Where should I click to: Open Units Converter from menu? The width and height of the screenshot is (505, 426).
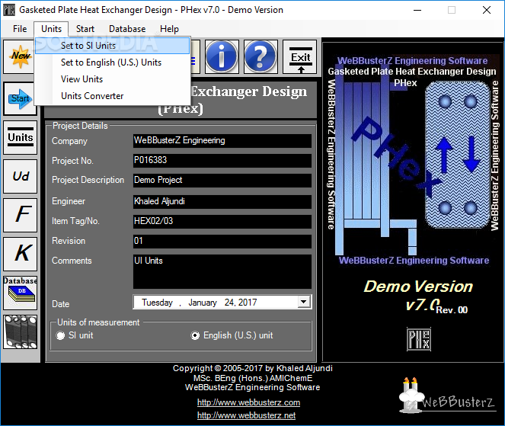pyautogui.click(x=113, y=96)
